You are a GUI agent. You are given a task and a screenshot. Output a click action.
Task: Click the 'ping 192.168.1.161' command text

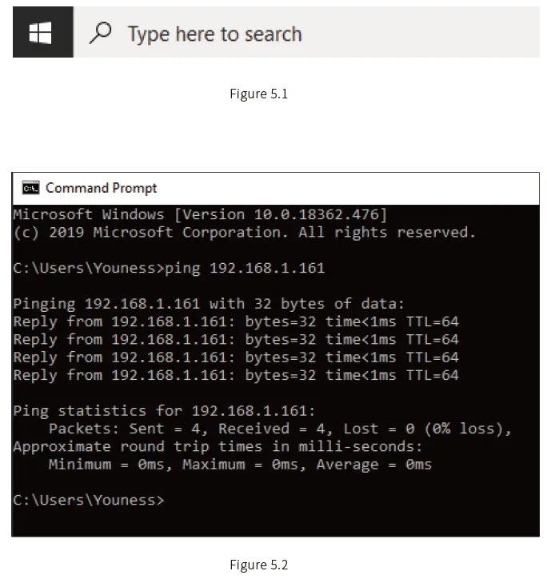[x=244, y=268]
